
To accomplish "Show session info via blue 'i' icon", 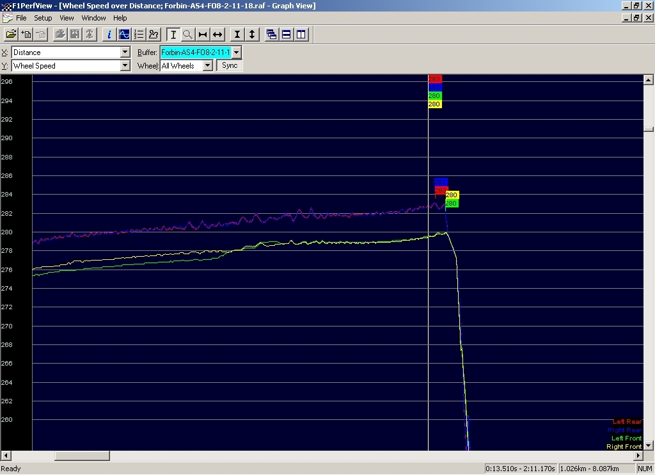I will tap(109, 35).
